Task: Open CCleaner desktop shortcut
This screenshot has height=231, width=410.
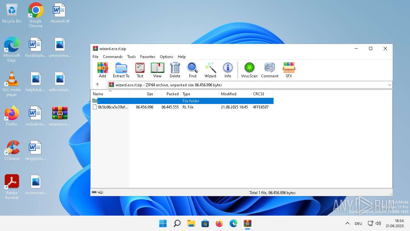Action: coord(12,150)
